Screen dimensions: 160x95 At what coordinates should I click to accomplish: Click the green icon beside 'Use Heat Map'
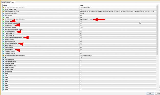point(4,25)
